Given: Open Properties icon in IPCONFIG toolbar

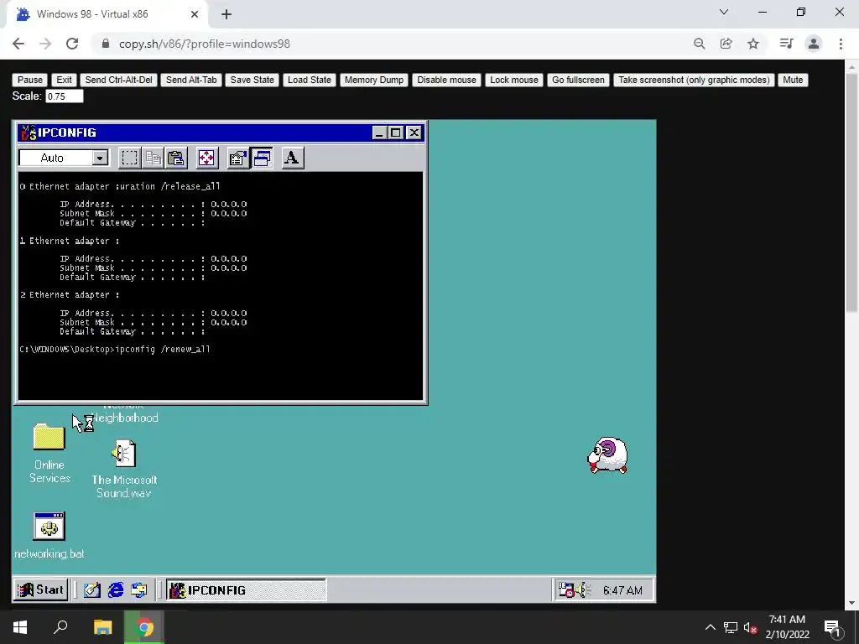Looking at the screenshot, I should pyautogui.click(x=237, y=158).
